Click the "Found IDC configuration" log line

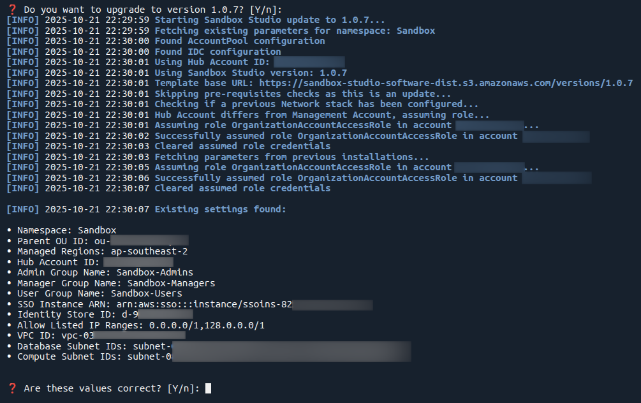217,52
